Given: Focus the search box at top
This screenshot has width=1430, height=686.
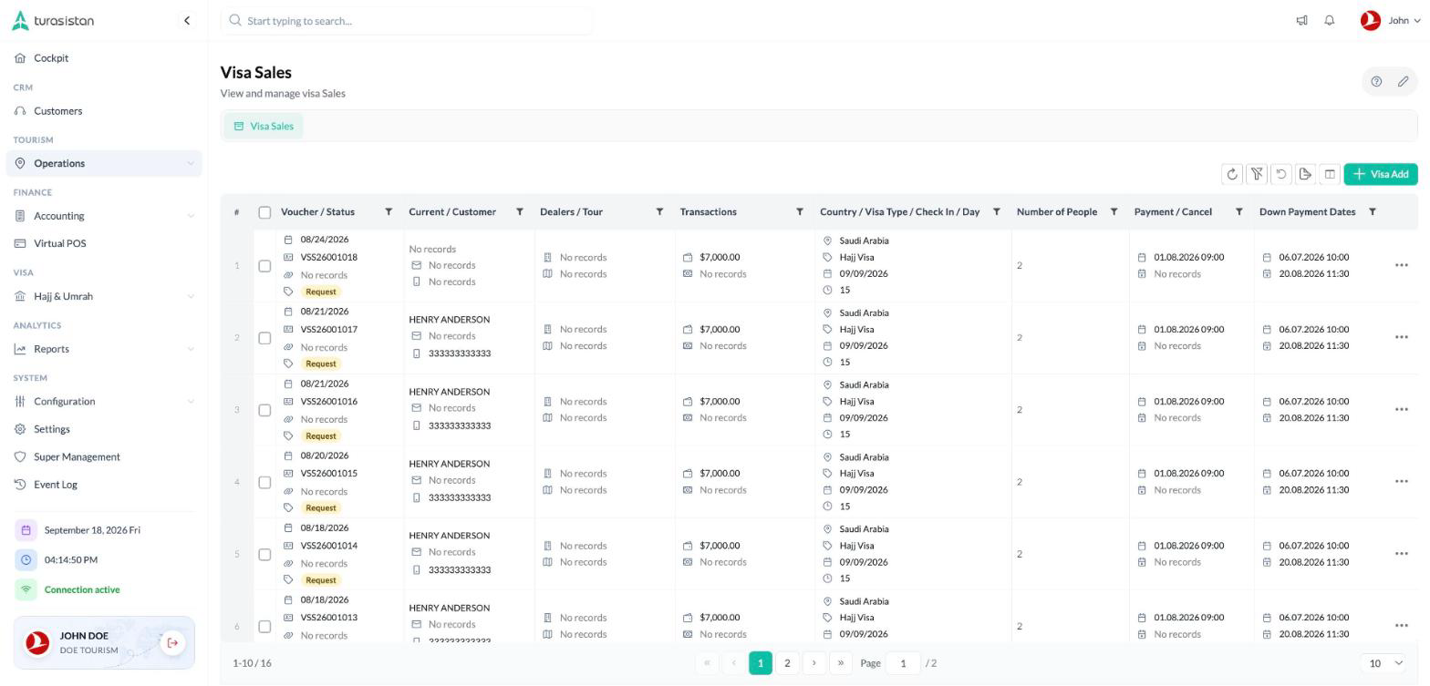Looking at the screenshot, I should 407,21.
